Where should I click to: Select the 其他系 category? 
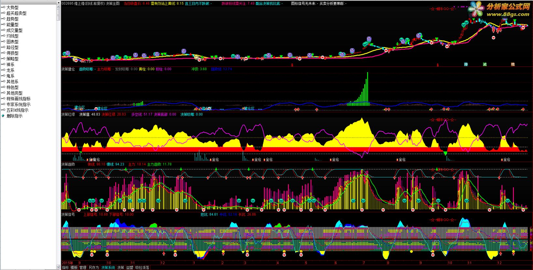pyautogui.click(x=12, y=82)
